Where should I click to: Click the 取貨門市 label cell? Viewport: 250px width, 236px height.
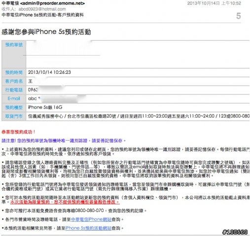[14, 116]
